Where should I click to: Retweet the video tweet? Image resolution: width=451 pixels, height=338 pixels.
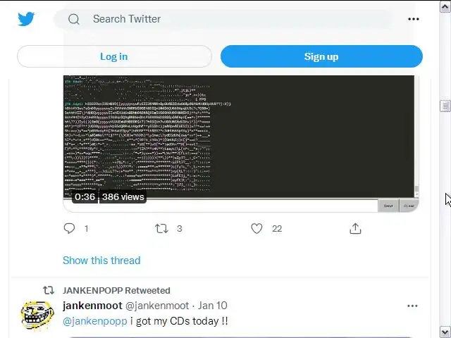(x=162, y=228)
